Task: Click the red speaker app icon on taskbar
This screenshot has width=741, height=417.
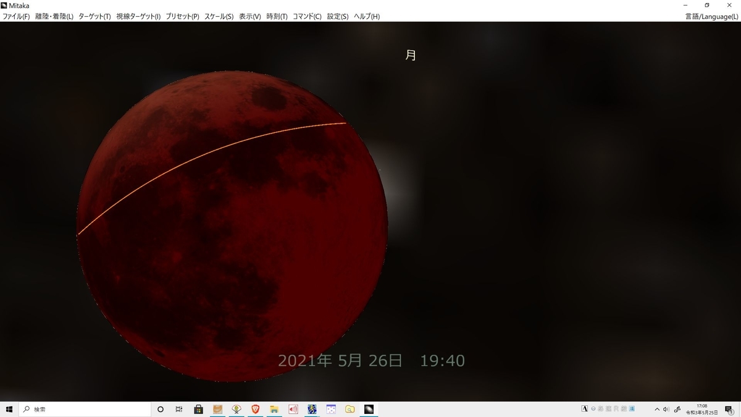Action: (x=292, y=408)
